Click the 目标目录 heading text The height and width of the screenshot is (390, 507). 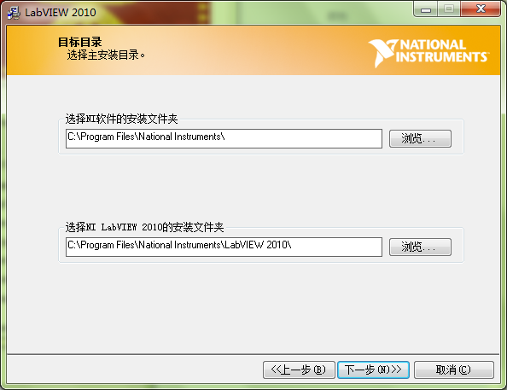tap(80, 42)
